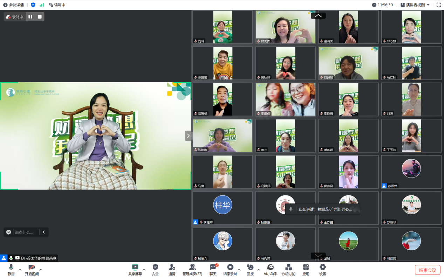The image size is (444, 278).
Task: Select 崔春月's video tile
Action: coord(348,172)
